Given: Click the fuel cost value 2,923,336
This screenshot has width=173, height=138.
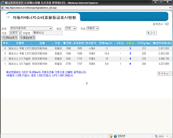Looking at the screenshot, I should coord(164,53).
